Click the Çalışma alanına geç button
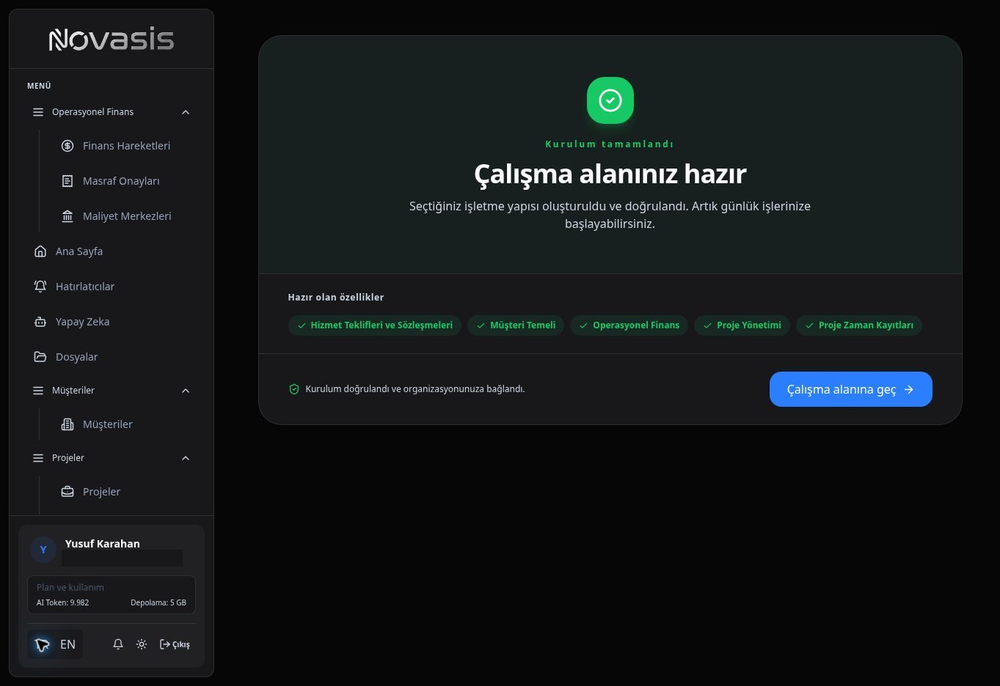This screenshot has height=686, width=1000. [x=851, y=389]
